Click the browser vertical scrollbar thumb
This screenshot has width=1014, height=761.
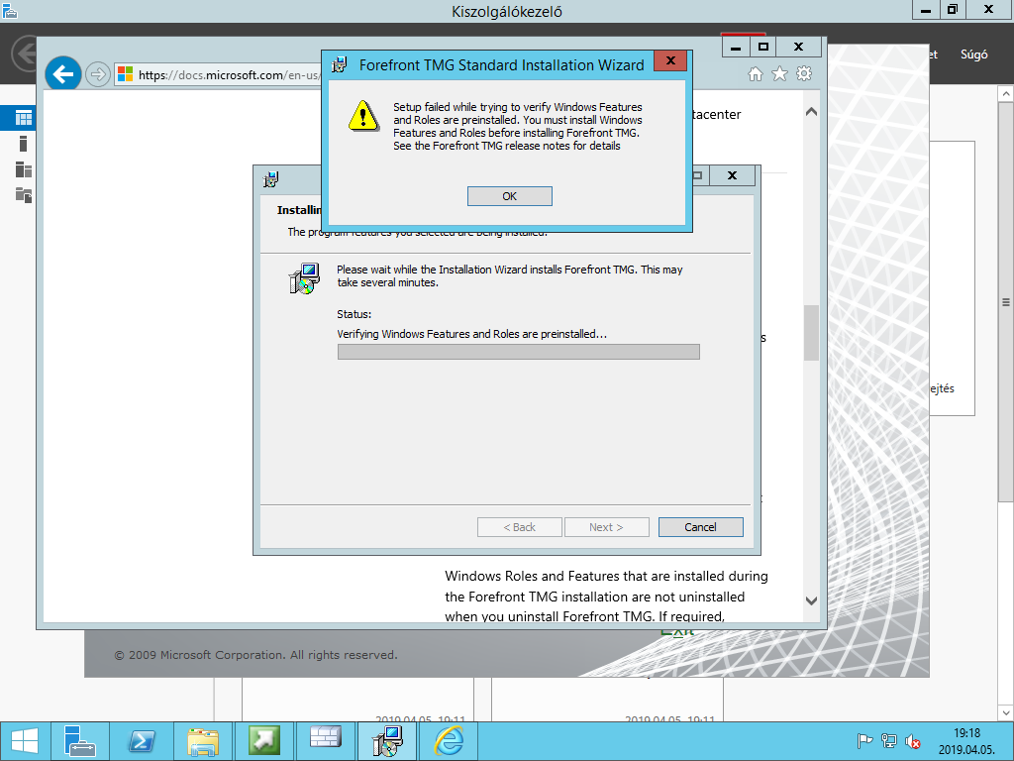[x=811, y=332]
